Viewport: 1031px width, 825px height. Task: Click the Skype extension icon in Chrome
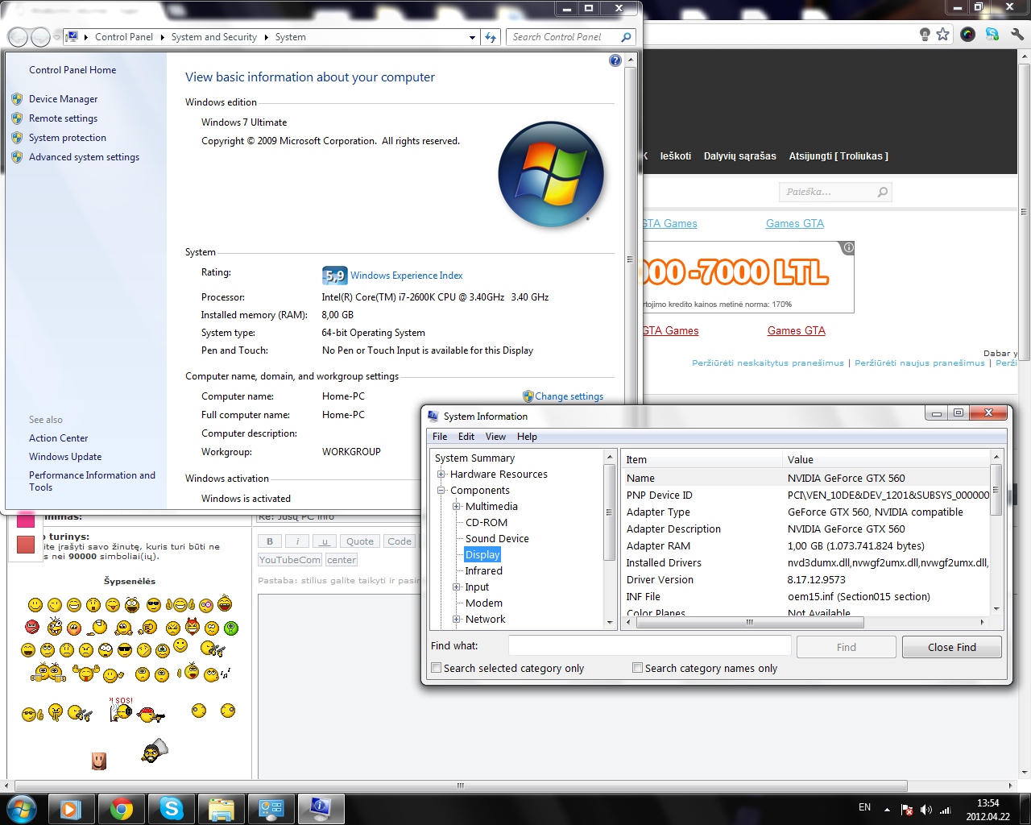[x=992, y=35]
